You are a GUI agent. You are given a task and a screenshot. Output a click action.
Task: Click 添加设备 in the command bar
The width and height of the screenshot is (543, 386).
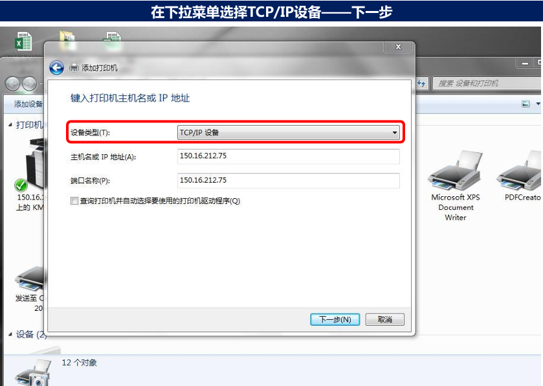pos(28,104)
